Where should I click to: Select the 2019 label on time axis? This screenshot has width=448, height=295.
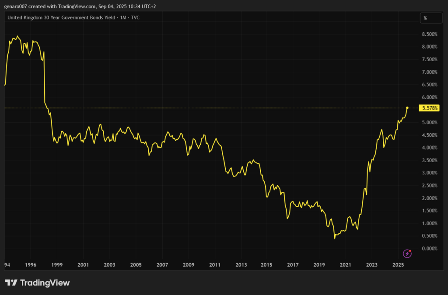[x=319, y=265]
